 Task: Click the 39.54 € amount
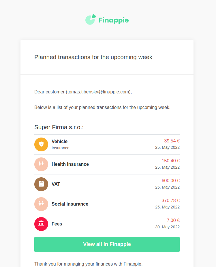click(x=172, y=141)
